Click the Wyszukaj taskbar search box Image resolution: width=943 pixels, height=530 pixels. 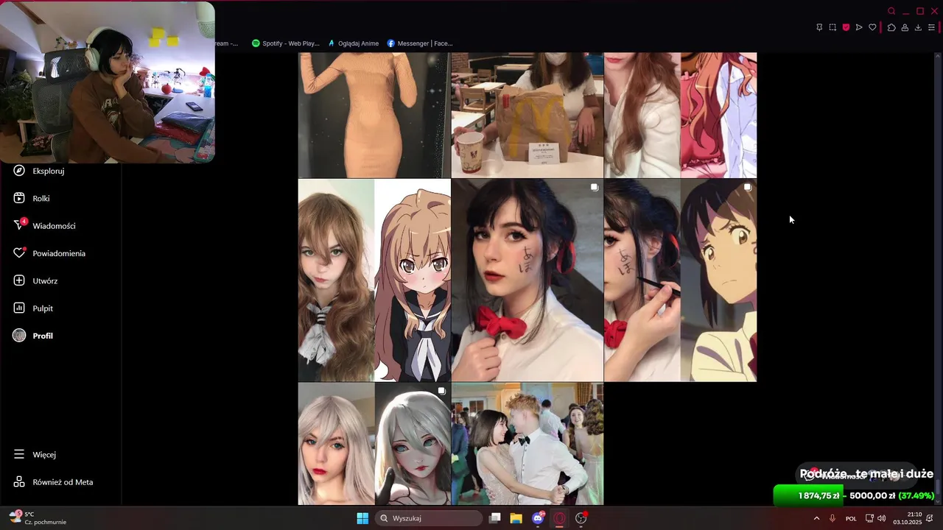coord(429,518)
